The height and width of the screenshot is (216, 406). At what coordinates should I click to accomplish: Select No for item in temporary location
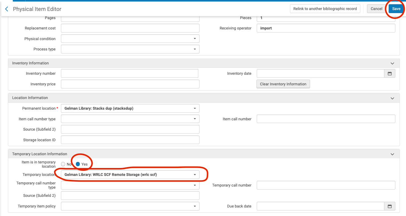63,164
